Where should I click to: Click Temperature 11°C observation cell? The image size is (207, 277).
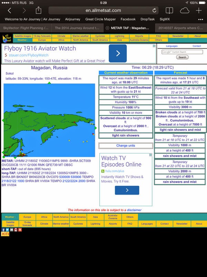[x=126, y=97]
